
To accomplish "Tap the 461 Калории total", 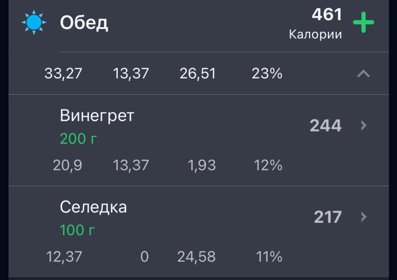I will click(315, 23).
